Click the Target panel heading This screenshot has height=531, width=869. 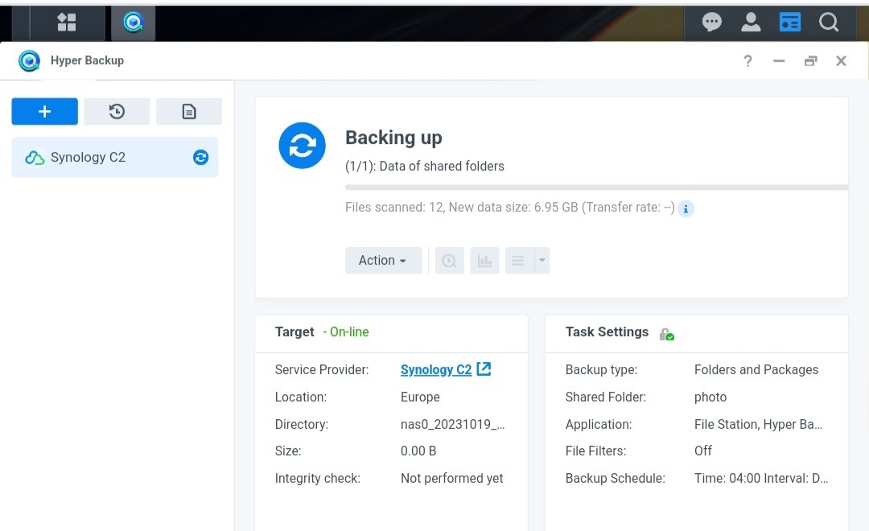click(x=294, y=332)
